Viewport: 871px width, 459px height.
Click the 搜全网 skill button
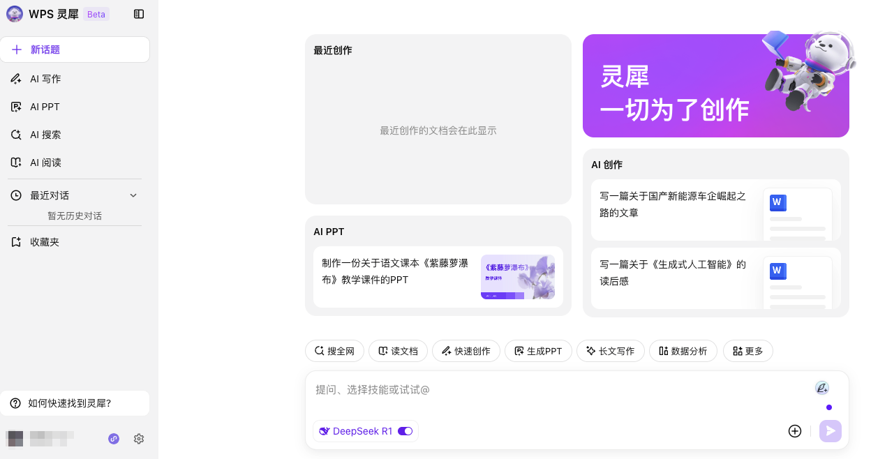(334, 351)
